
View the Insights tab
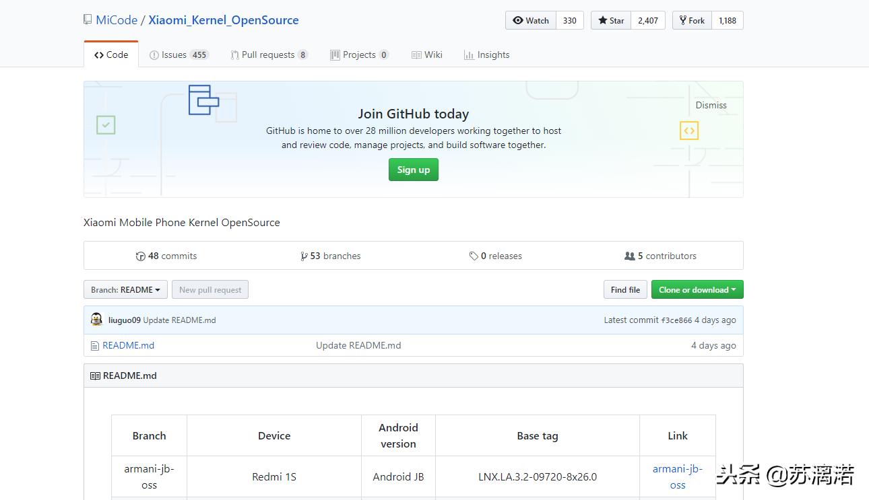click(486, 55)
